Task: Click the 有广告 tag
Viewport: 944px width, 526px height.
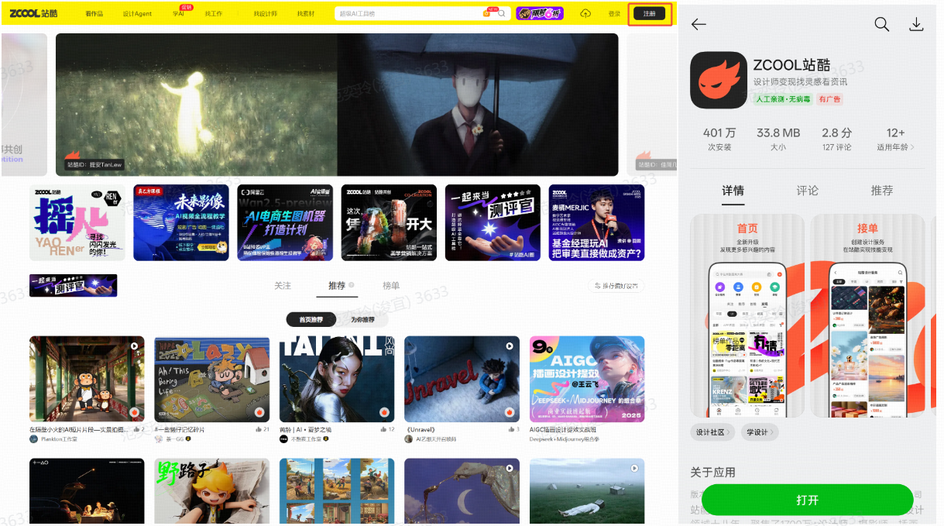Action: click(x=829, y=99)
